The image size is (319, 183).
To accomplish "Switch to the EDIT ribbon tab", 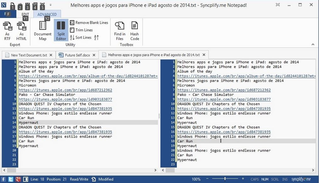I will [25, 14].
